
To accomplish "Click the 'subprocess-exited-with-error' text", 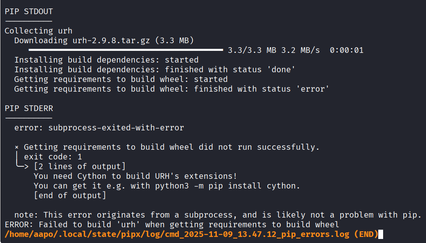I will (116, 128).
